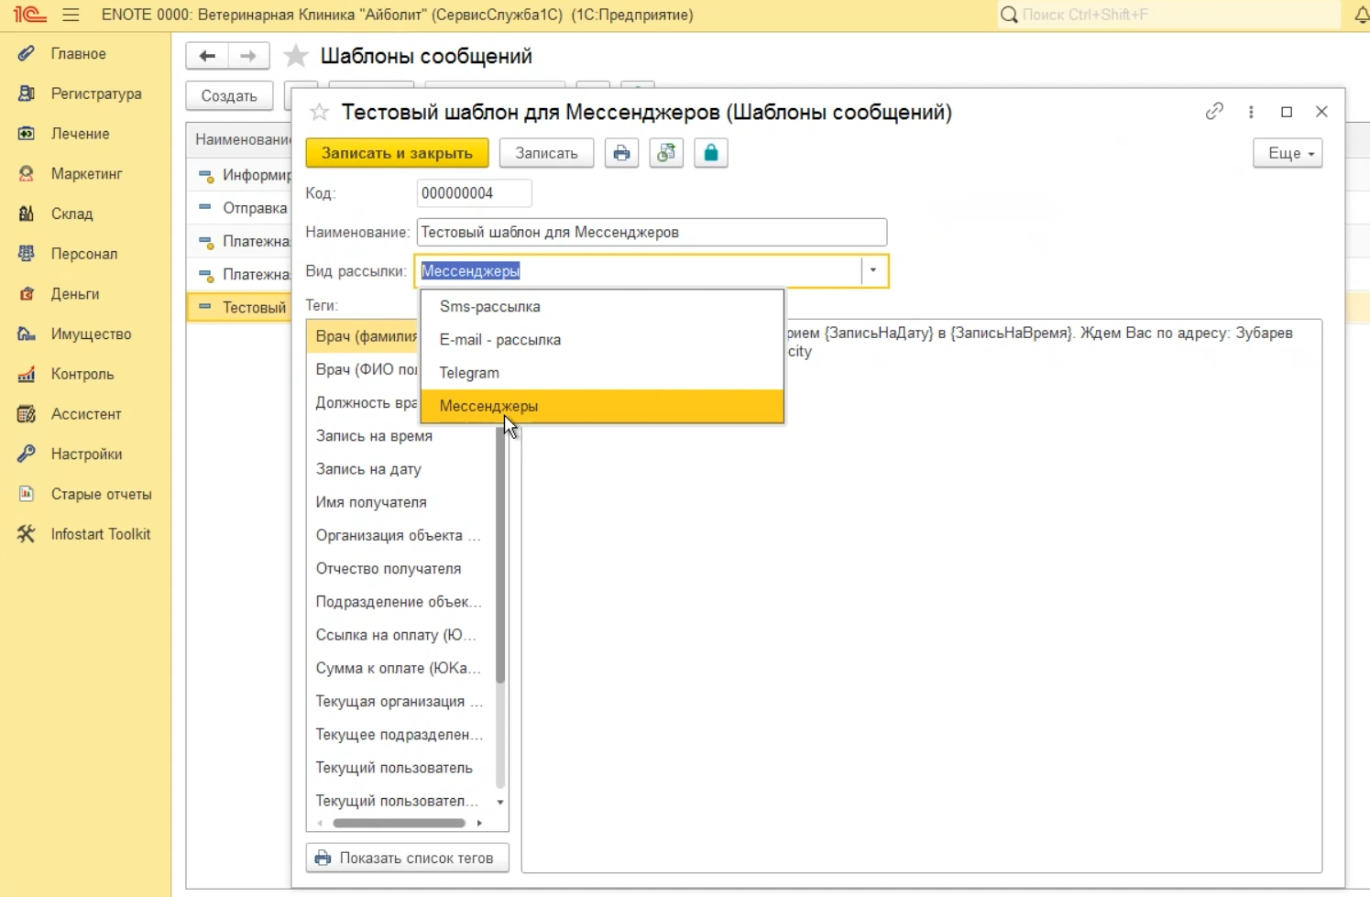Print the template with printer icon
The width and height of the screenshot is (1370, 897).
click(621, 153)
